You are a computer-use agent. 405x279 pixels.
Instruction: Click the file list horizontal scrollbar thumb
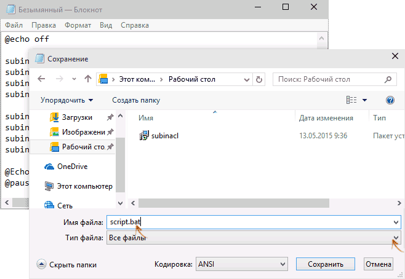(x=234, y=203)
